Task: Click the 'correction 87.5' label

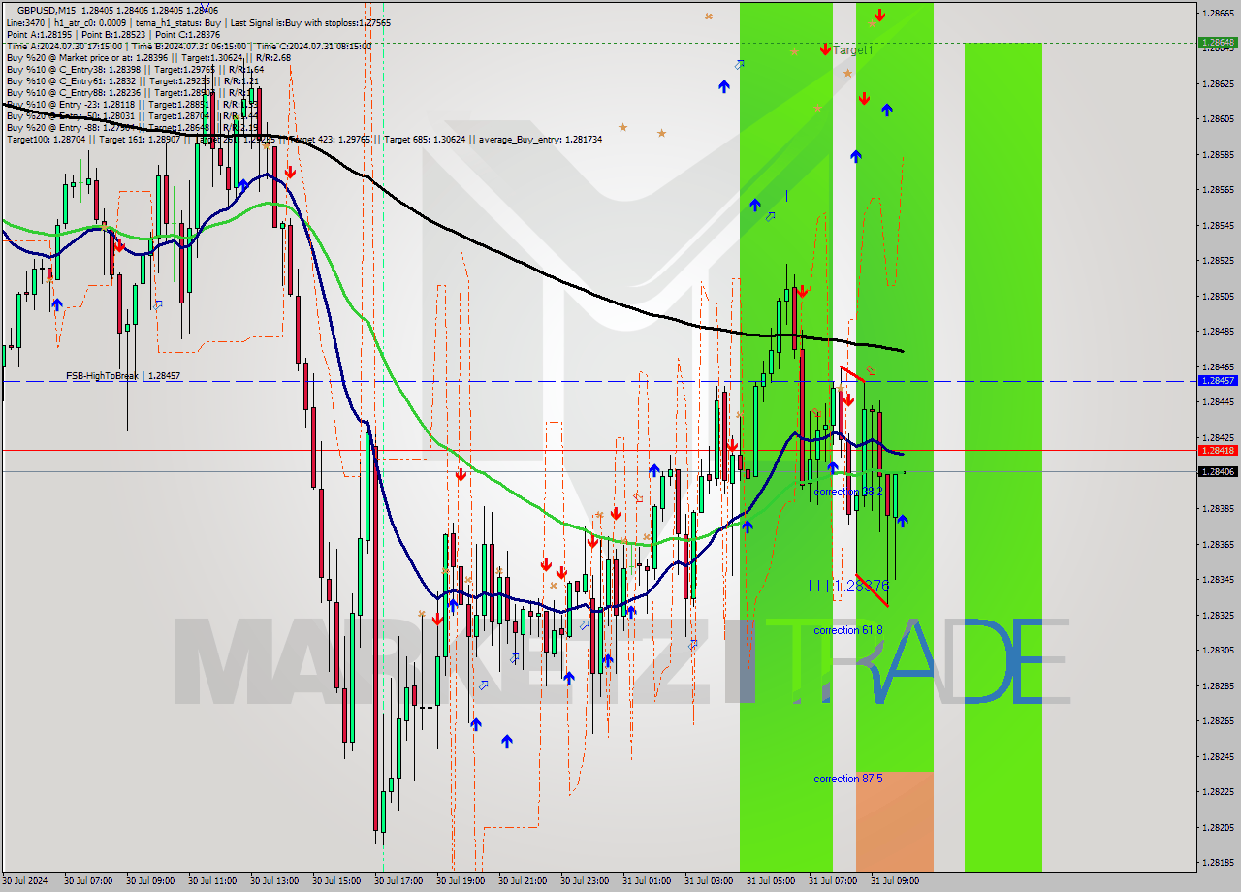Action: pyautogui.click(x=848, y=779)
